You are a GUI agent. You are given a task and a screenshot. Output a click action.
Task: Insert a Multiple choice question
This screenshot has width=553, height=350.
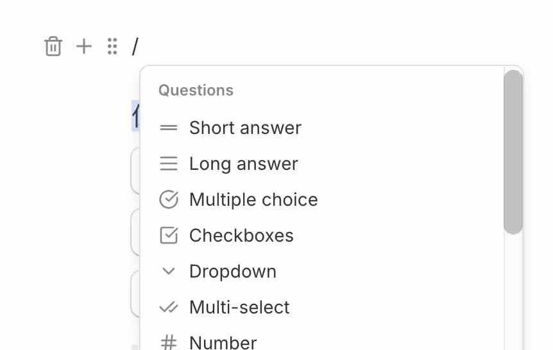tap(253, 200)
